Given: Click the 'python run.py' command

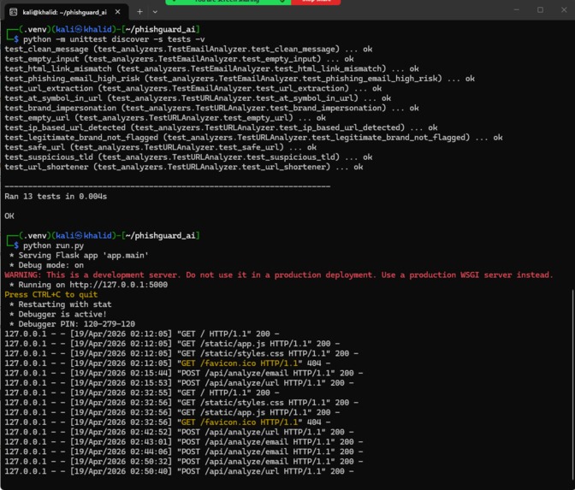Looking at the screenshot, I should point(53,245).
